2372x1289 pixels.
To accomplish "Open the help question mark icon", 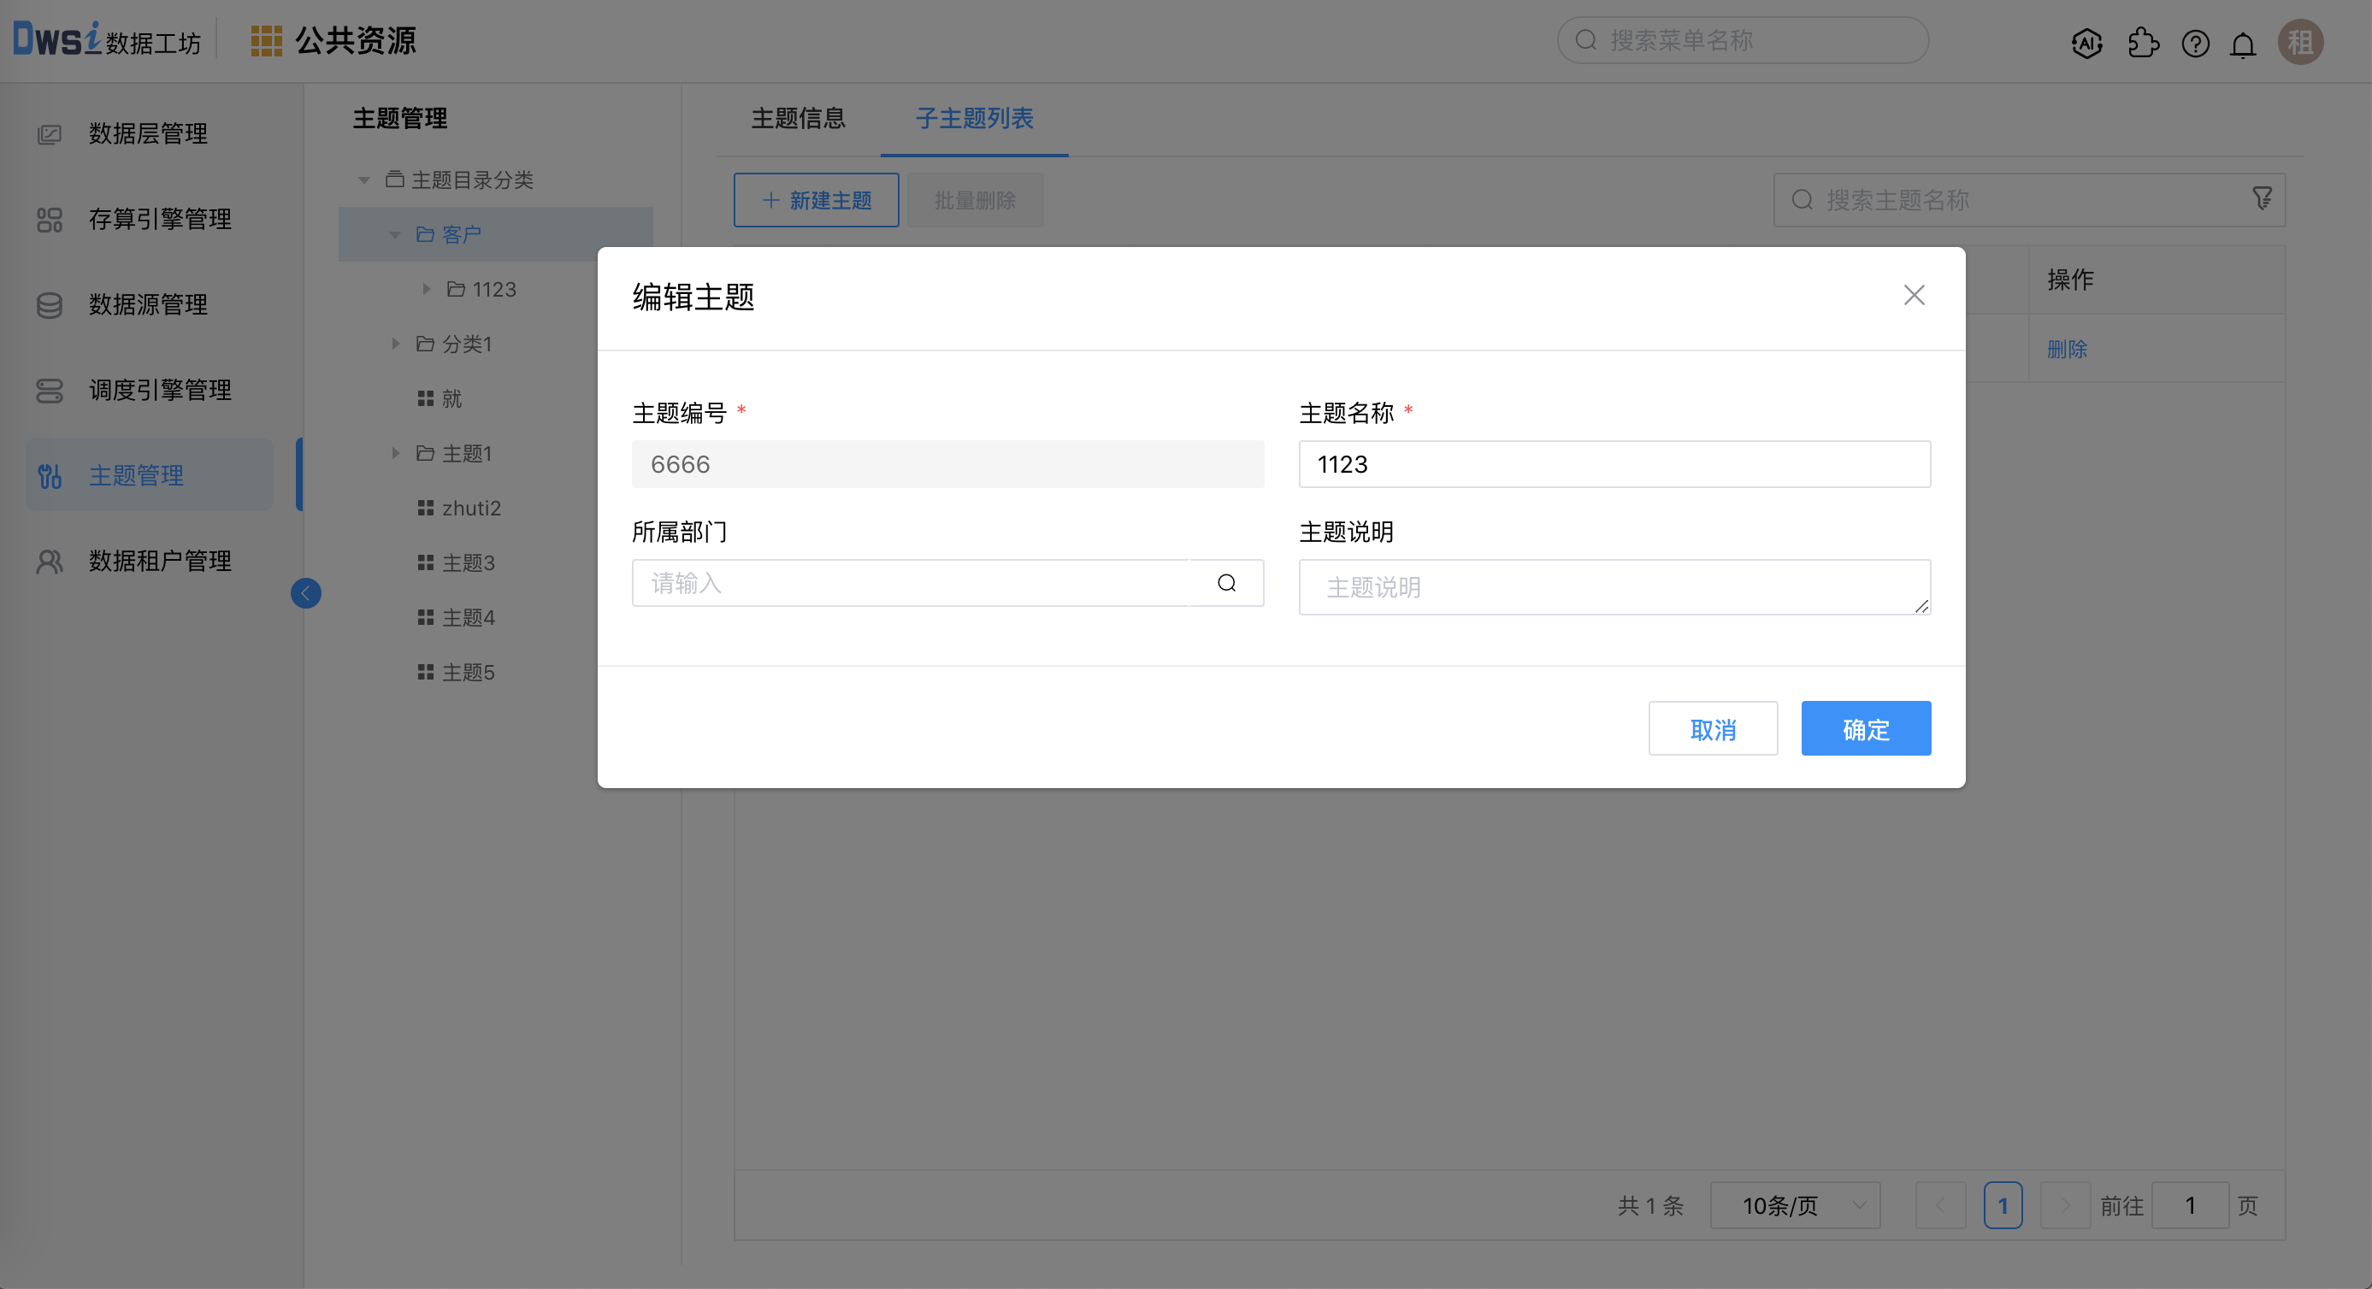I will pos(2195,43).
